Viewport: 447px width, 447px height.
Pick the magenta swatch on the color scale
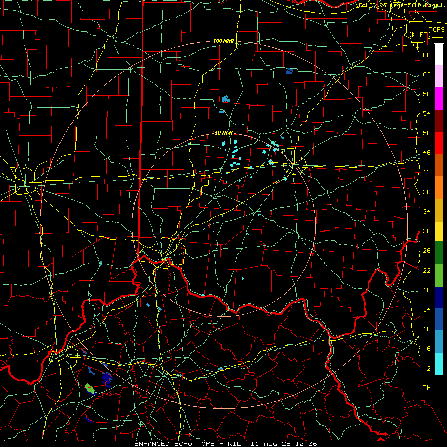point(439,99)
